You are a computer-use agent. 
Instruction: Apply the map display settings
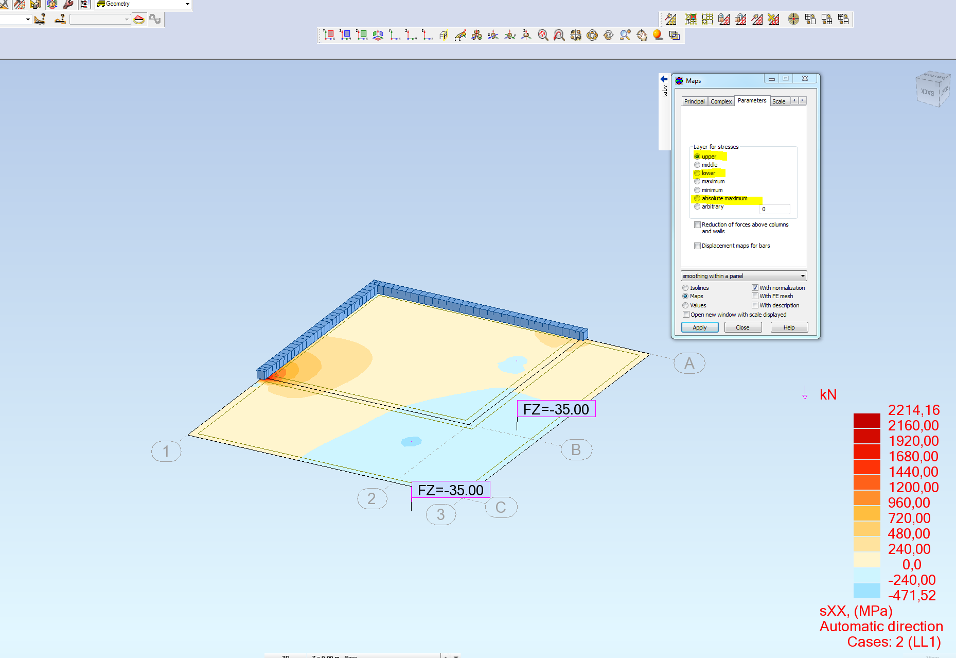[x=700, y=327]
